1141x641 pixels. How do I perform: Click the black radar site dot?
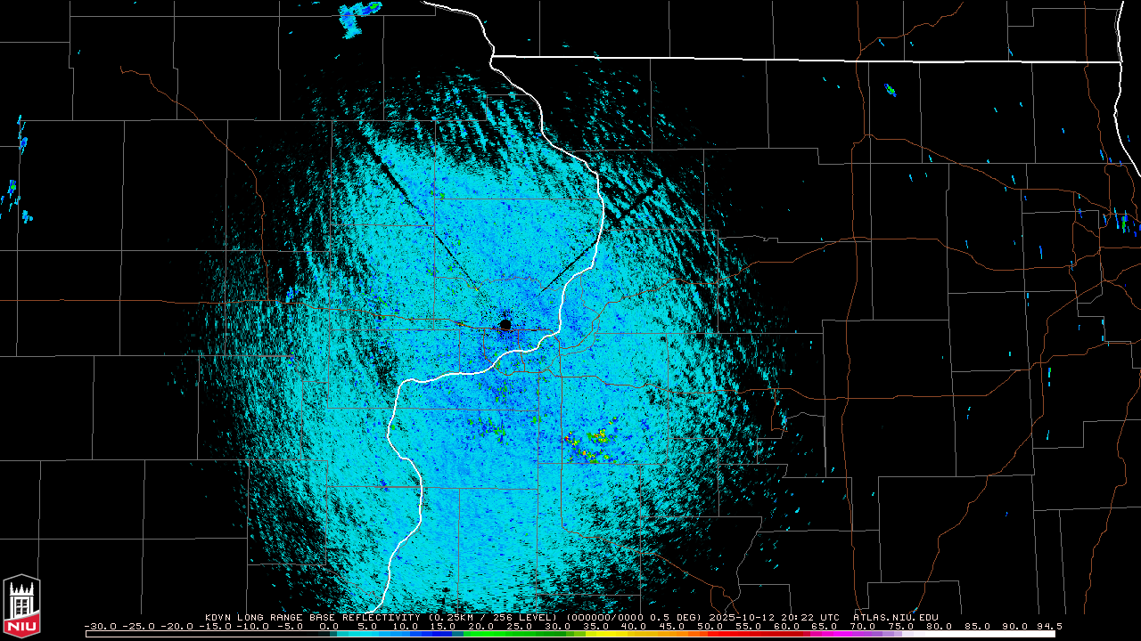click(505, 325)
